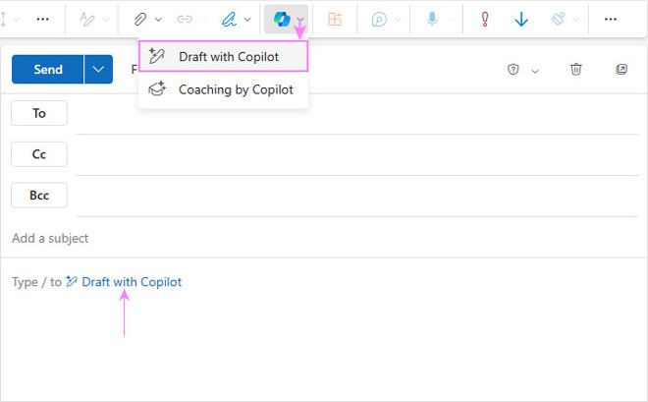Open the Immersive Reader search icon
The image size is (648, 402).
(x=378, y=19)
